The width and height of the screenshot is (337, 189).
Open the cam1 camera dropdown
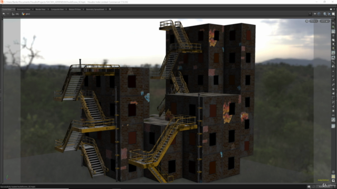[324, 21]
